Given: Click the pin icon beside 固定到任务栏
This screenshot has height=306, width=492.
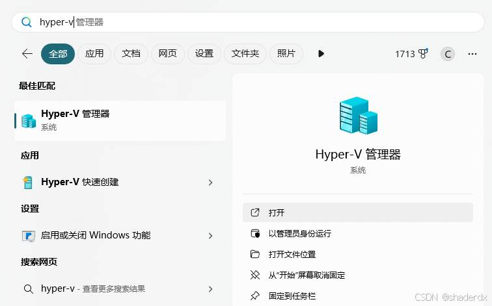Looking at the screenshot, I should click(255, 296).
